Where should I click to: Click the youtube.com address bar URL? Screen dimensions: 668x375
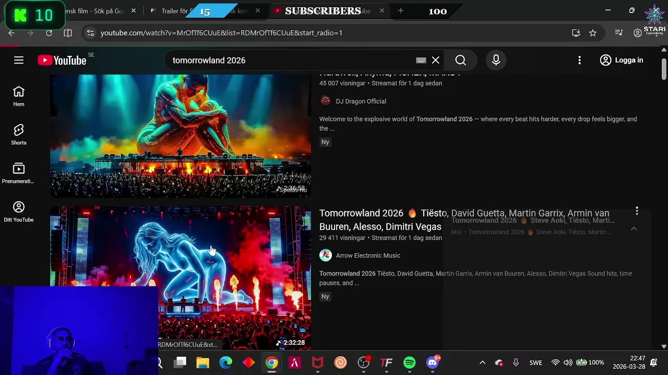[221, 33]
